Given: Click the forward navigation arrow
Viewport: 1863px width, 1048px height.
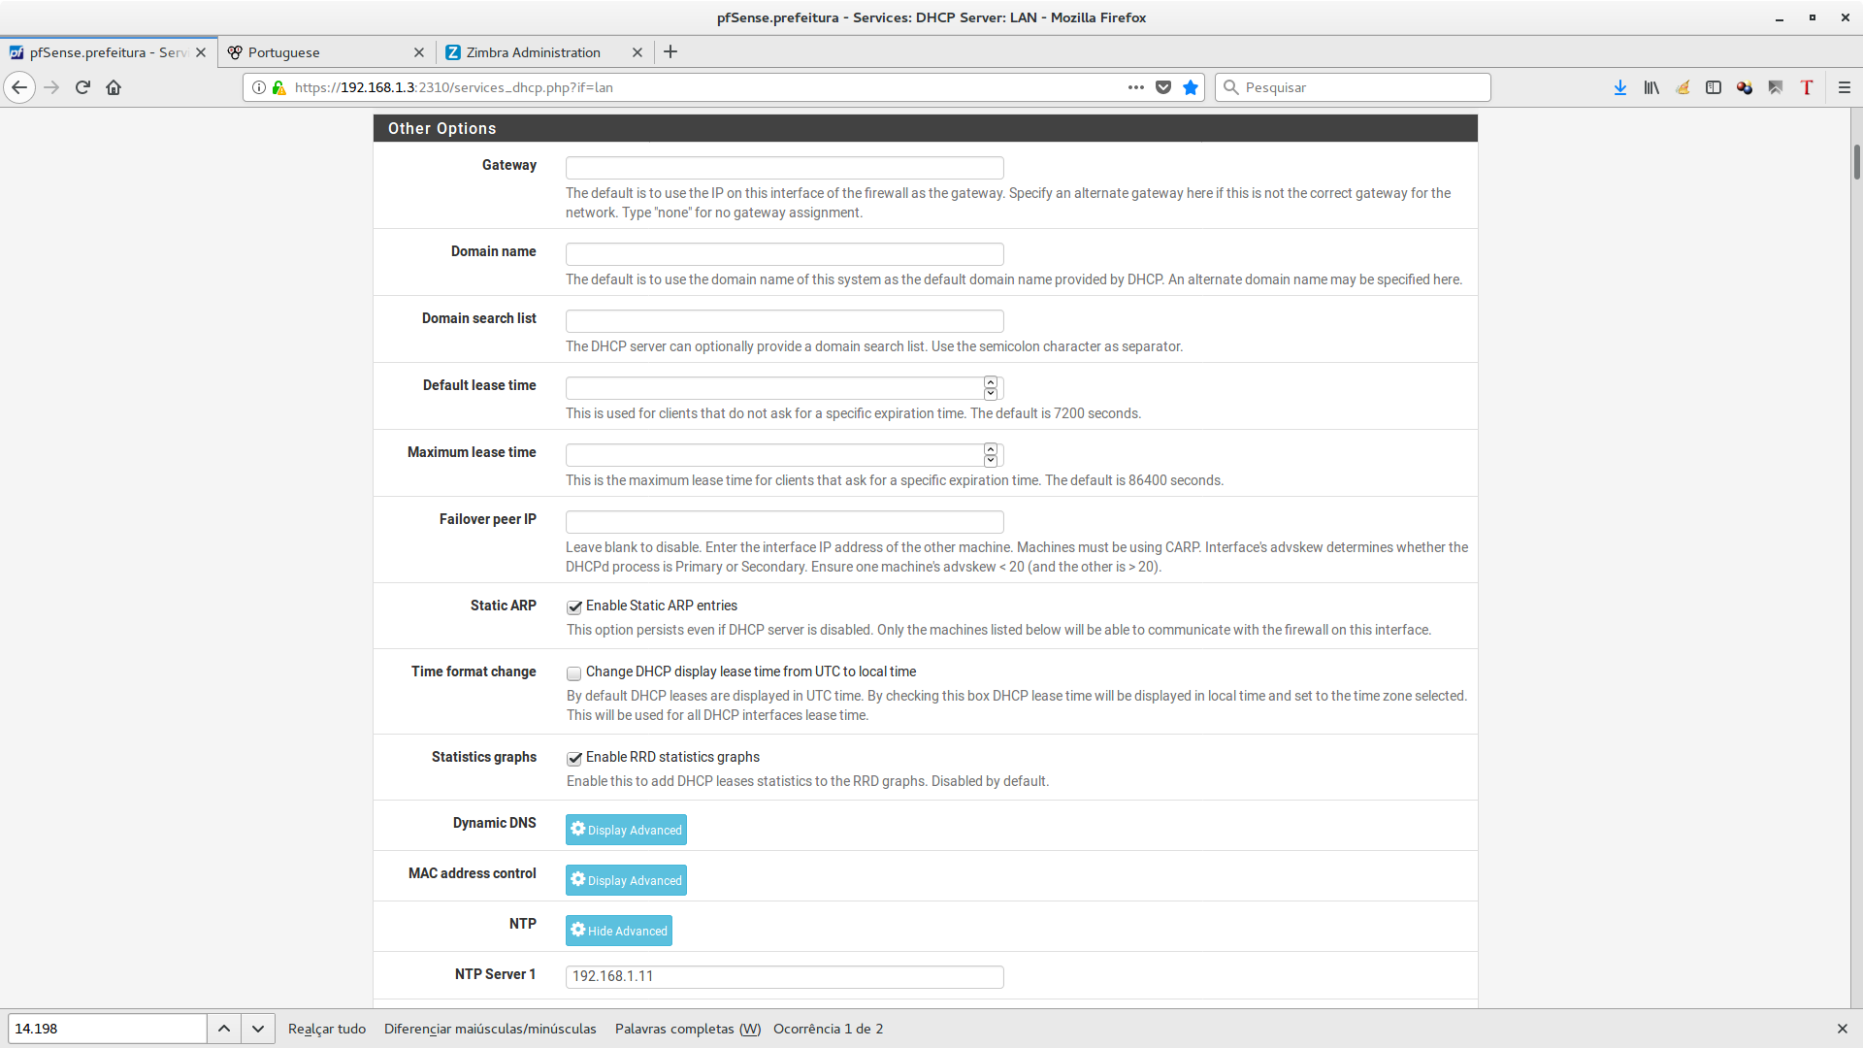Looking at the screenshot, I should [52, 87].
